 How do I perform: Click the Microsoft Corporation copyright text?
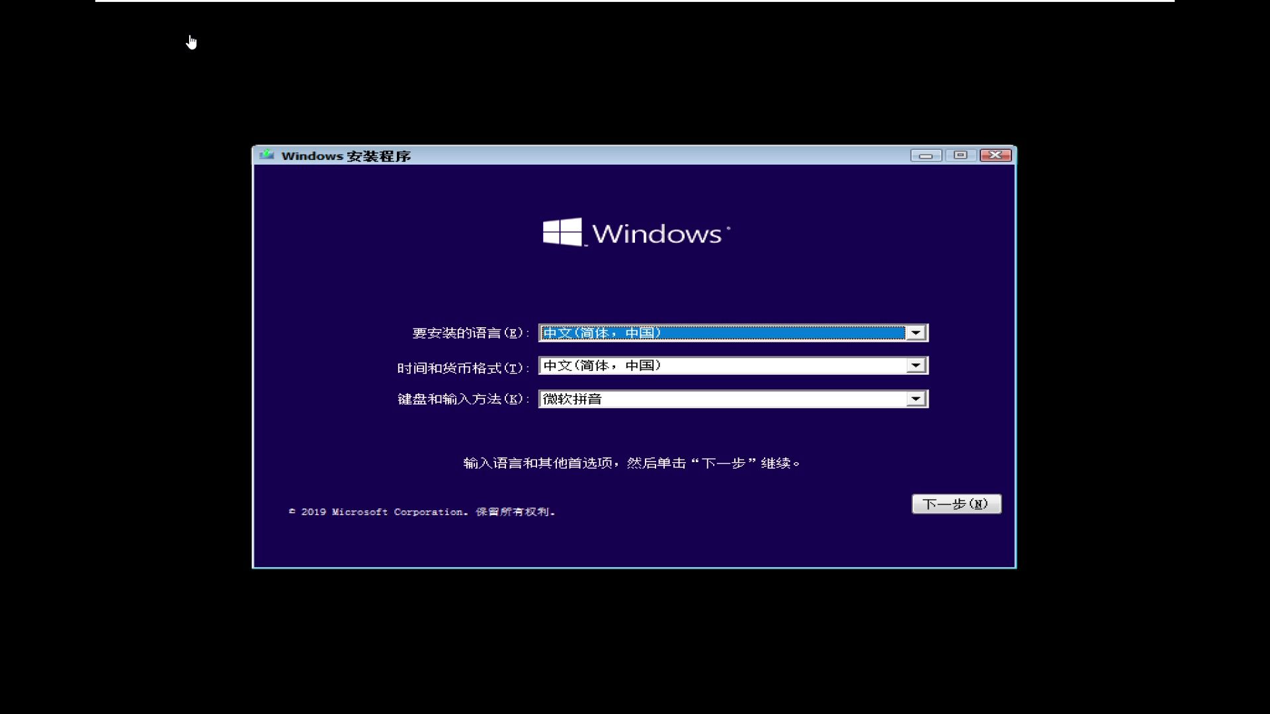pos(422,512)
